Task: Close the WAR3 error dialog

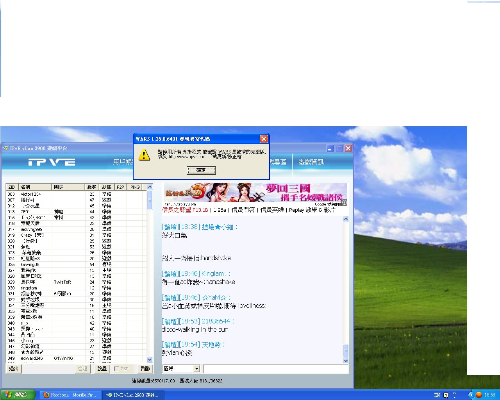Action: [x=264, y=139]
